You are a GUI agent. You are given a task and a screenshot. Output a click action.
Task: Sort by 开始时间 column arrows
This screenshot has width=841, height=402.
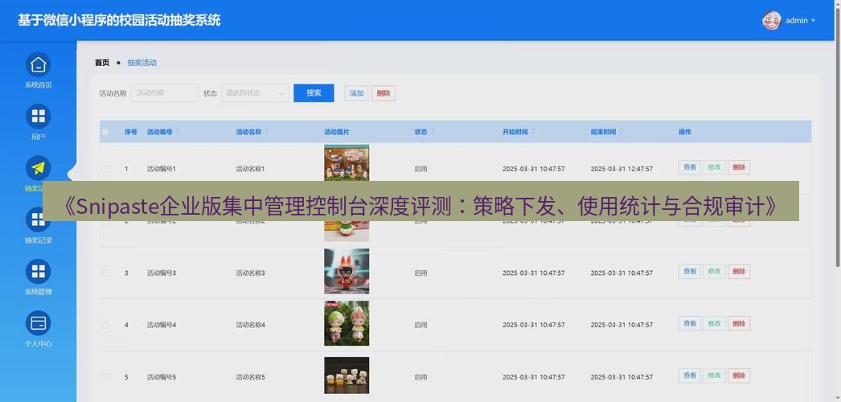[533, 132]
